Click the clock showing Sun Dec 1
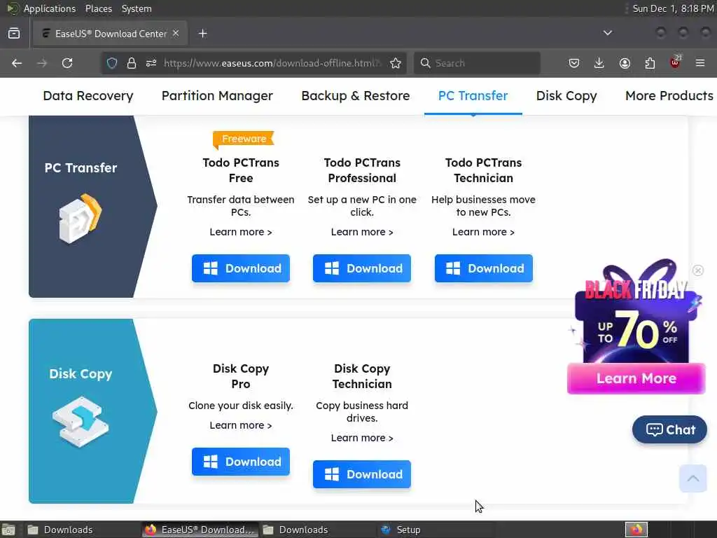 673,8
